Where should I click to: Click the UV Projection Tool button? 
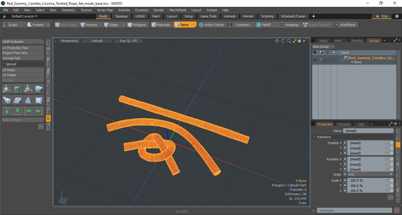(23, 48)
